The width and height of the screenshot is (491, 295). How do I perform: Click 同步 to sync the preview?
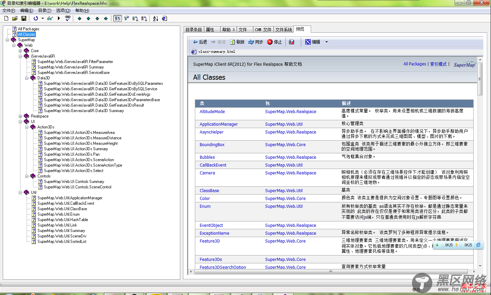click(x=256, y=42)
